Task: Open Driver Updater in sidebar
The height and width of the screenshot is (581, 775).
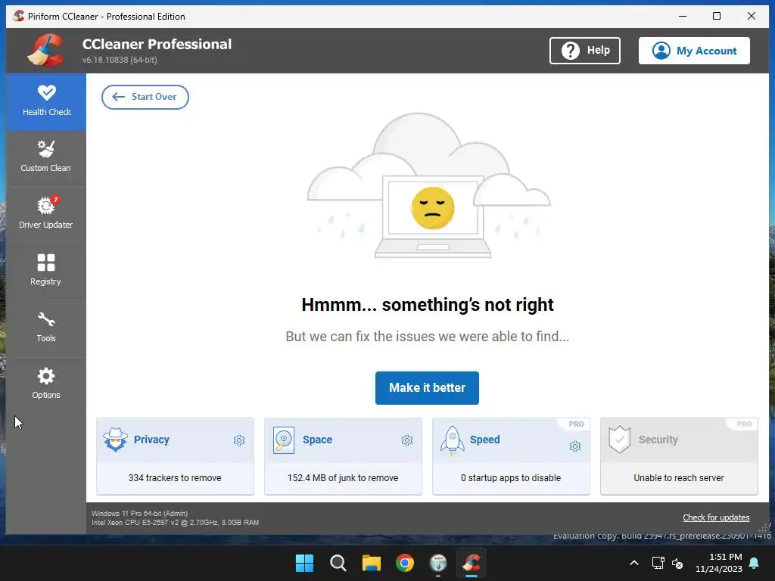Action: [x=46, y=215]
